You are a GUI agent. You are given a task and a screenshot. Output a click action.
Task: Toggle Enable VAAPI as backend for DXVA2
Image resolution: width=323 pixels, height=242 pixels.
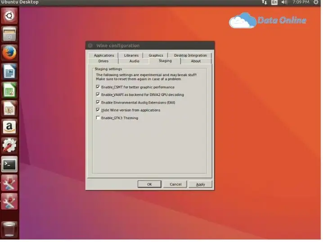coord(98,95)
